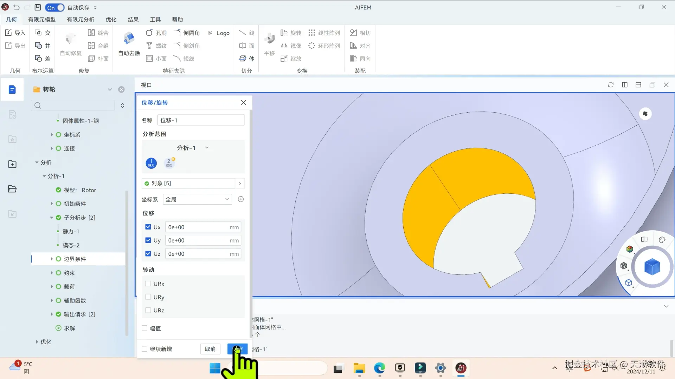This screenshot has width=675, height=379.
Task: Click the Logo removal tool
Action: [x=219, y=33]
